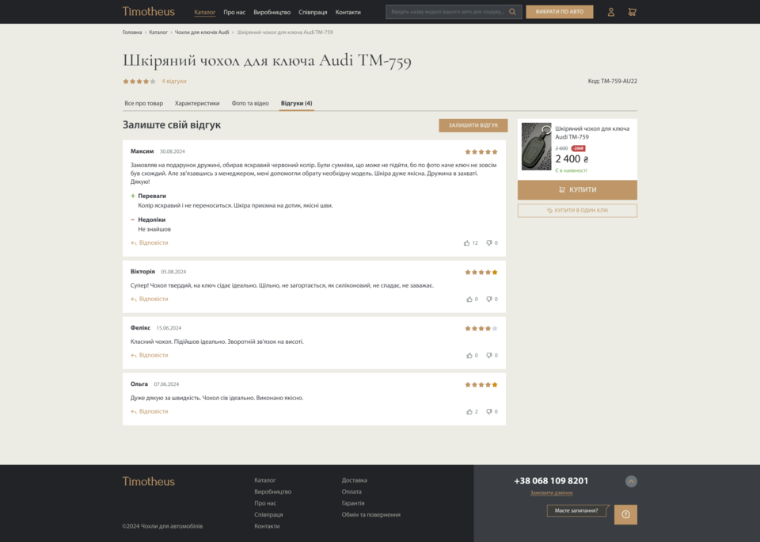
Task: Dislike Максим's review with thumbs down
Action: (489, 242)
